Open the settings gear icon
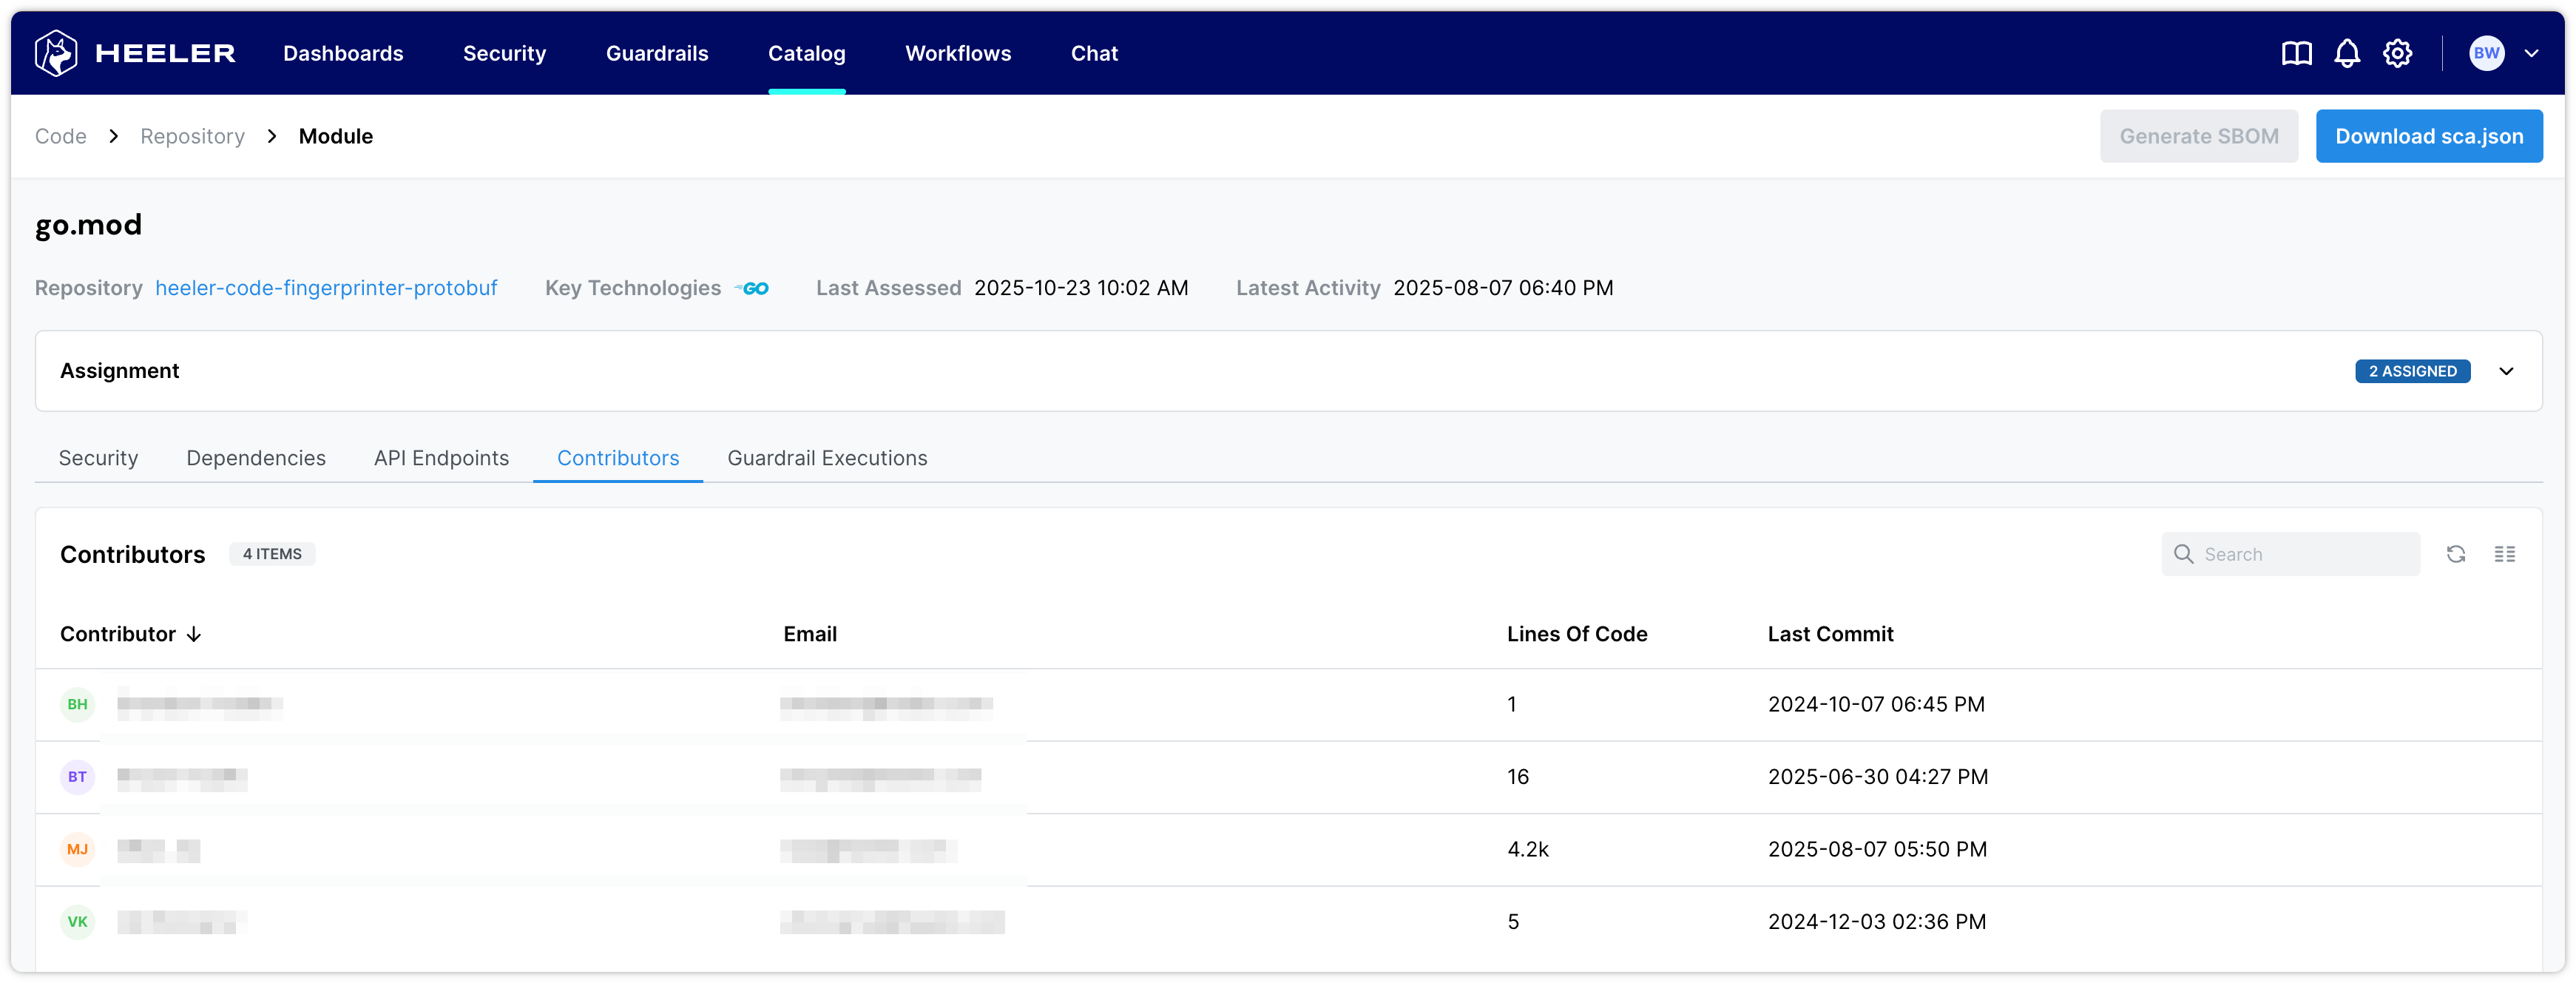Viewport: 2576px width, 983px height. click(x=2397, y=53)
